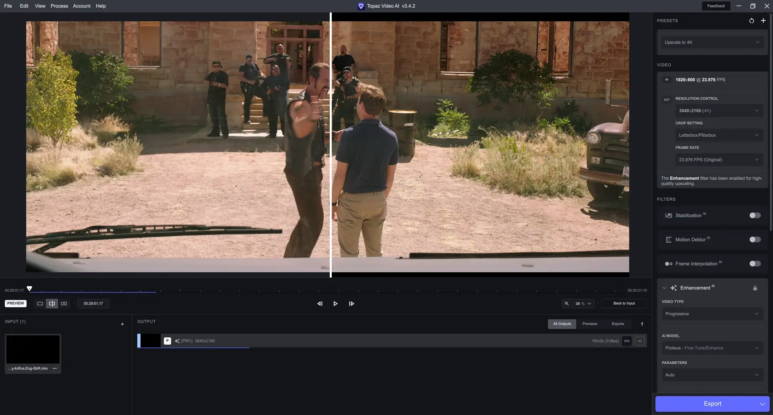
Task: Reset presets with the refresh icon
Action: 751,21
